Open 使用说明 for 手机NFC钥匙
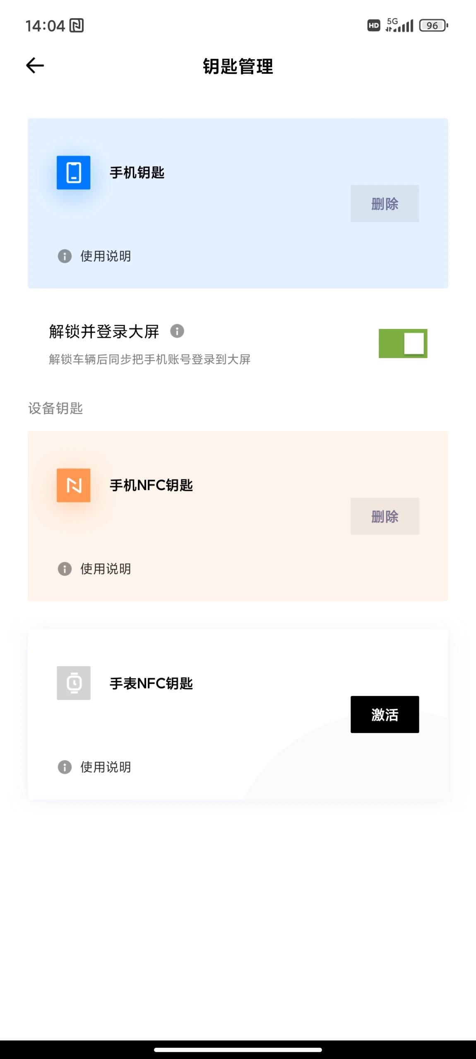This screenshot has width=476, height=1059. 106,569
